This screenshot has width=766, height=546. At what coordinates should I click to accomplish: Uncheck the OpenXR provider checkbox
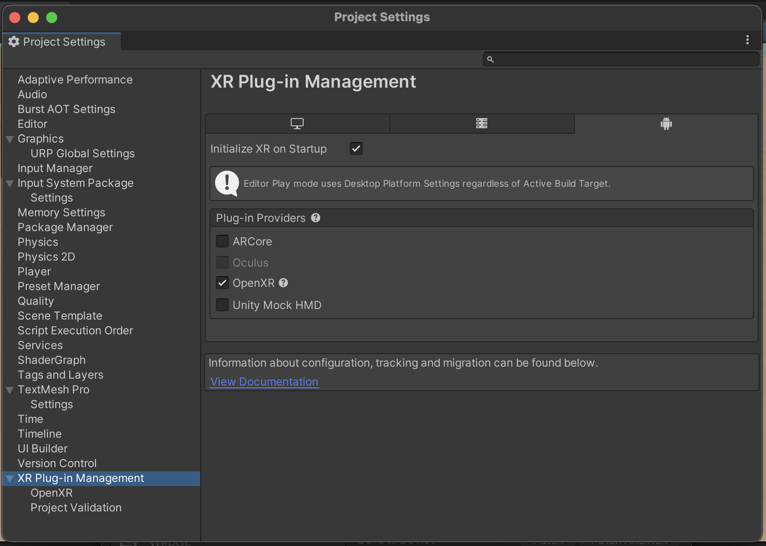[x=222, y=283]
